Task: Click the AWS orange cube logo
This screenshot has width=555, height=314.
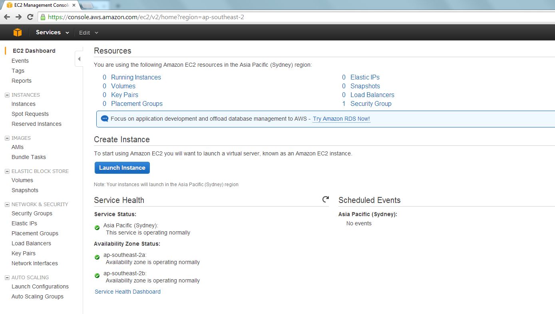Action: click(18, 32)
